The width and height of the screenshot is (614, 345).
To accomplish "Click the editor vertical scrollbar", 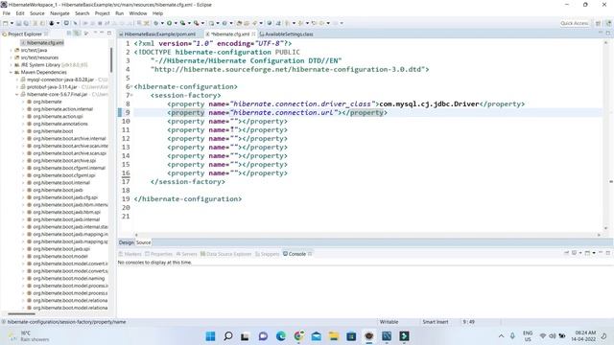I will coord(605,135).
